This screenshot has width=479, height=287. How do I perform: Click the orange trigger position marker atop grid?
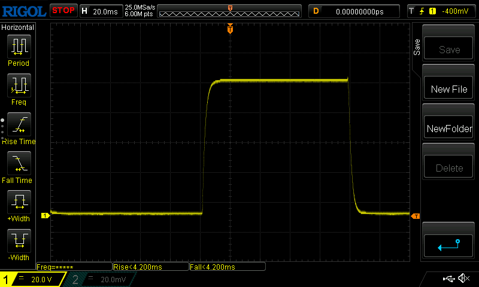tap(230, 29)
